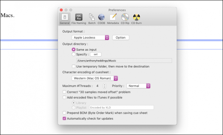This screenshot has height=135, width=223.
Task: Open the General preferences pane
Action: click(x=65, y=19)
